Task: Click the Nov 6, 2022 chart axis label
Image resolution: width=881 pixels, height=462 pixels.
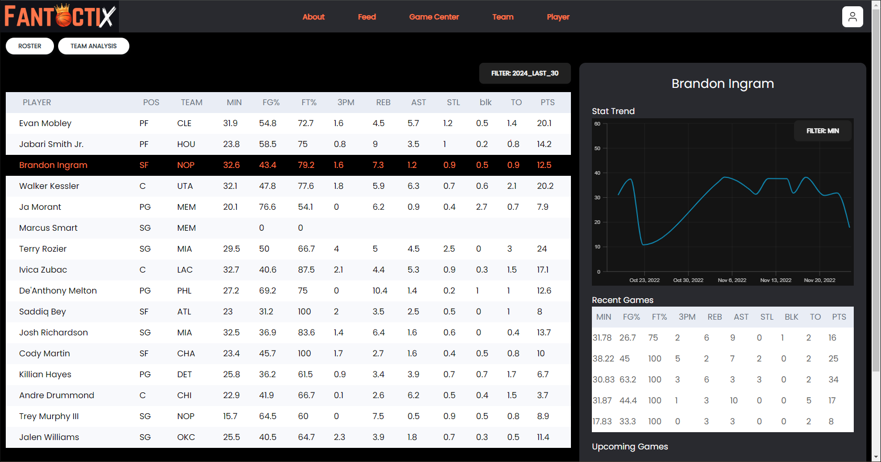Action: [732, 280]
